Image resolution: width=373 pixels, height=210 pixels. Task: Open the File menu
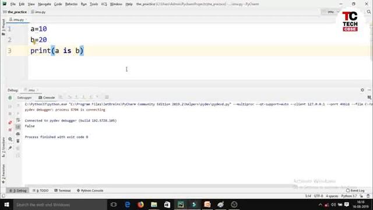click(13, 4)
